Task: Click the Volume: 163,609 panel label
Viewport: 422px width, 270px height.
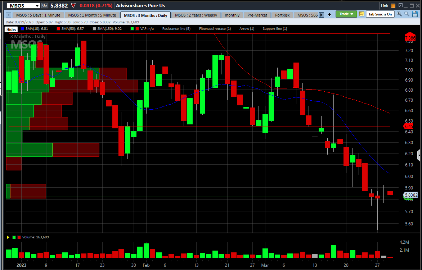Action: (x=36, y=237)
